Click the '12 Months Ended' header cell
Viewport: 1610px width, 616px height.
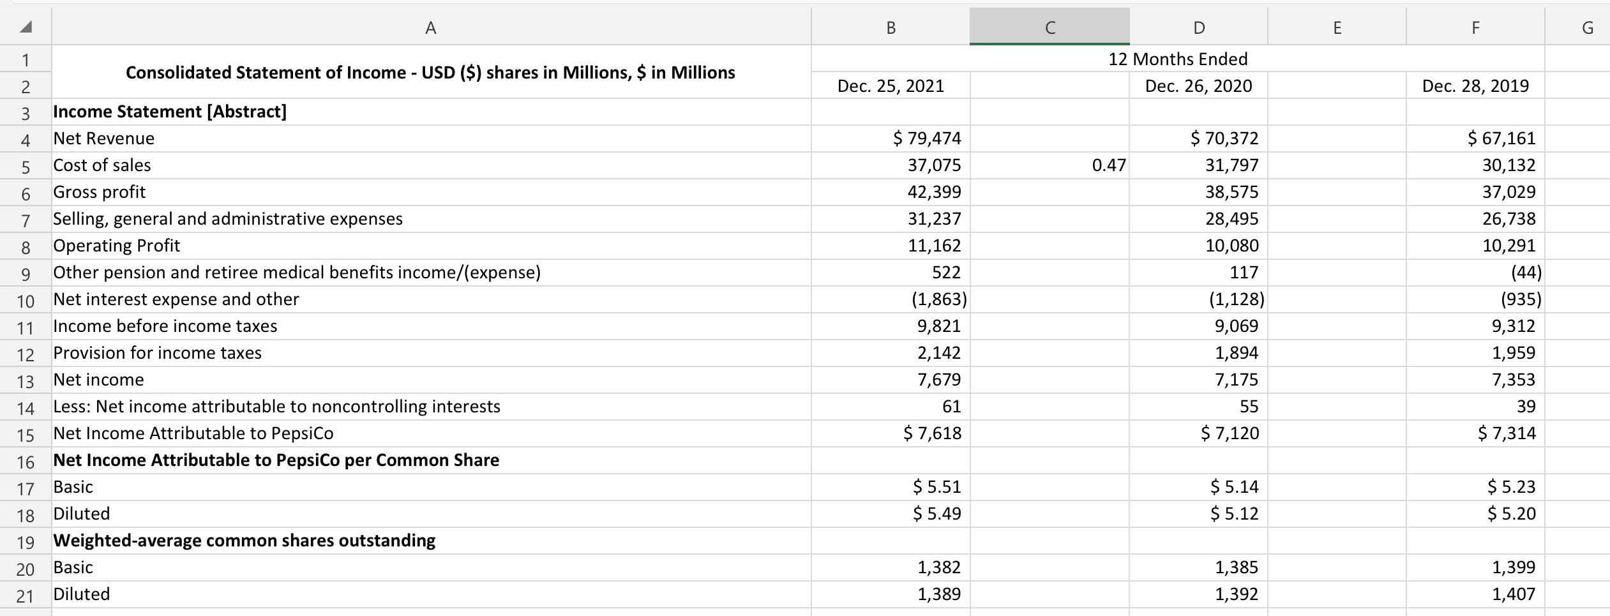pyautogui.click(x=1178, y=59)
